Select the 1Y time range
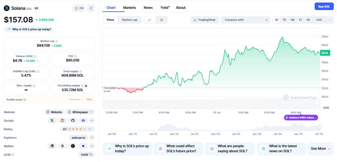 pyautogui.click(x=300, y=20)
